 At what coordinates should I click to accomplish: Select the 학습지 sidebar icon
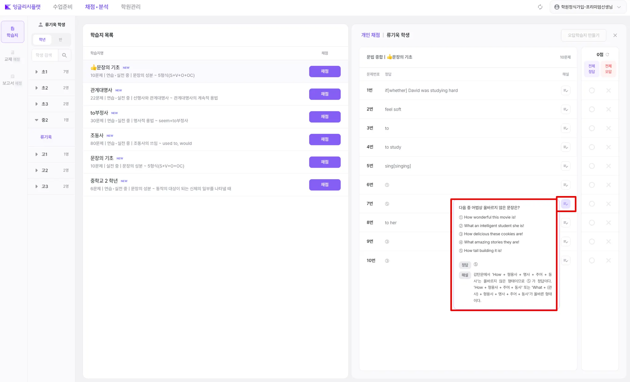click(13, 32)
